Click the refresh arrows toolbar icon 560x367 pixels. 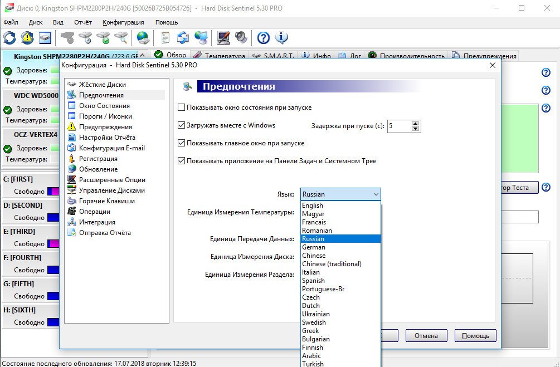pos(9,37)
